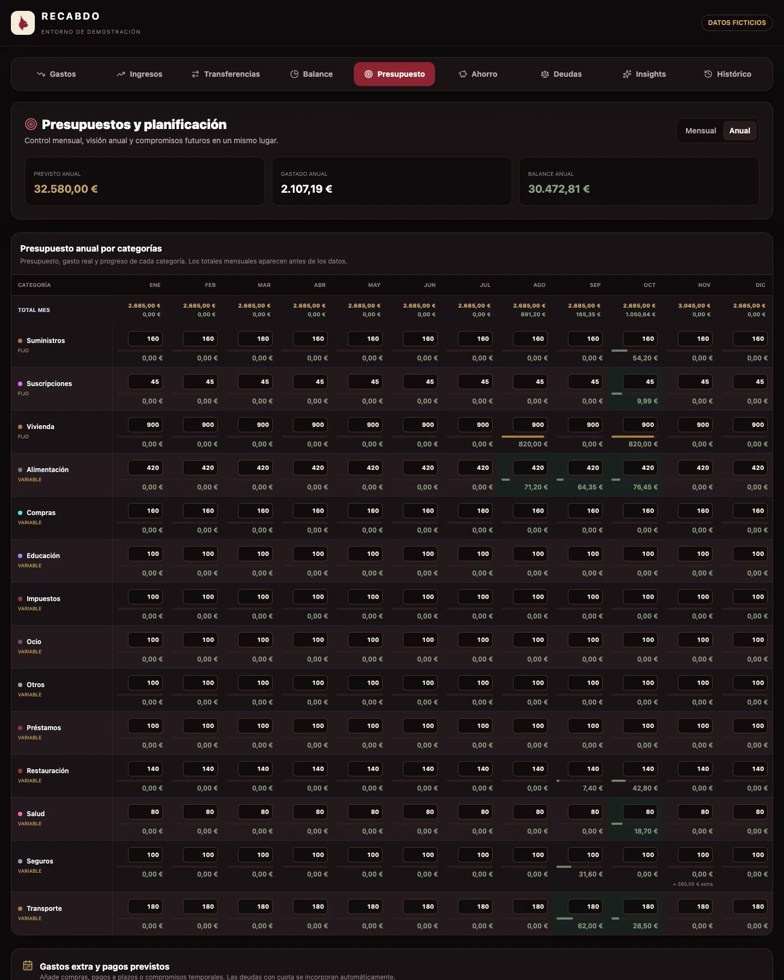This screenshot has height=980, width=784.
Task: Go to Ahorro tab label
Action: point(484,74)
